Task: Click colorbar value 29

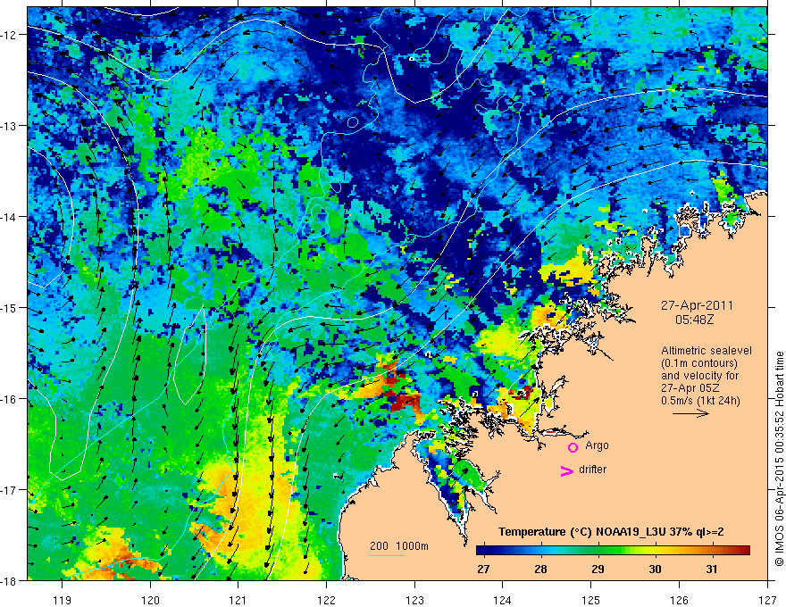Action: coord(598,569)
